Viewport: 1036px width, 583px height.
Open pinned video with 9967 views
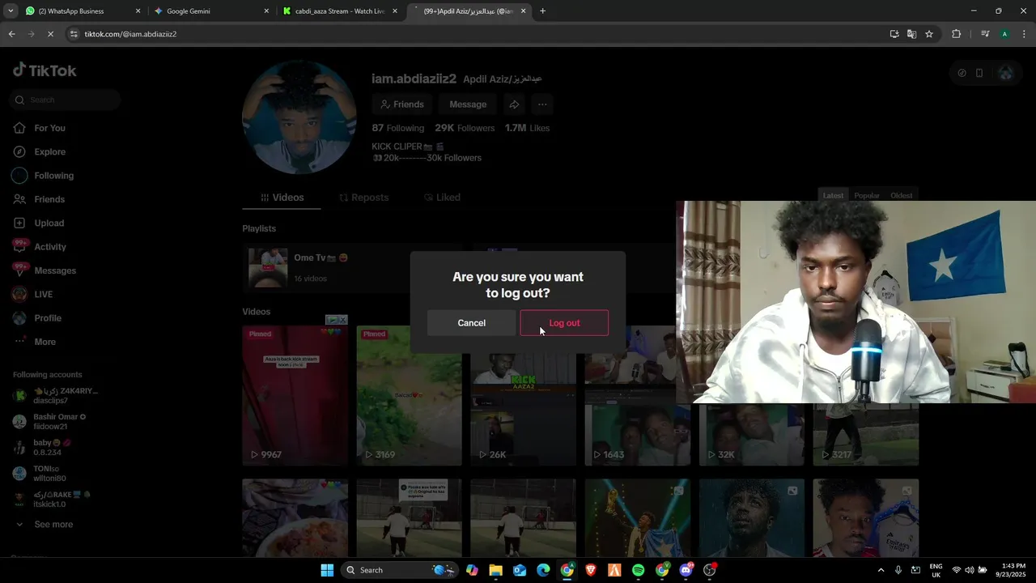click(295, 395)
